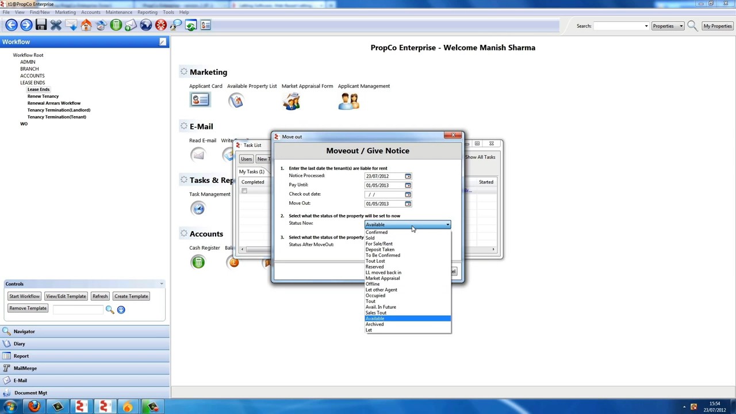Open the Applicant Management icon

click(x=349, y=101)
